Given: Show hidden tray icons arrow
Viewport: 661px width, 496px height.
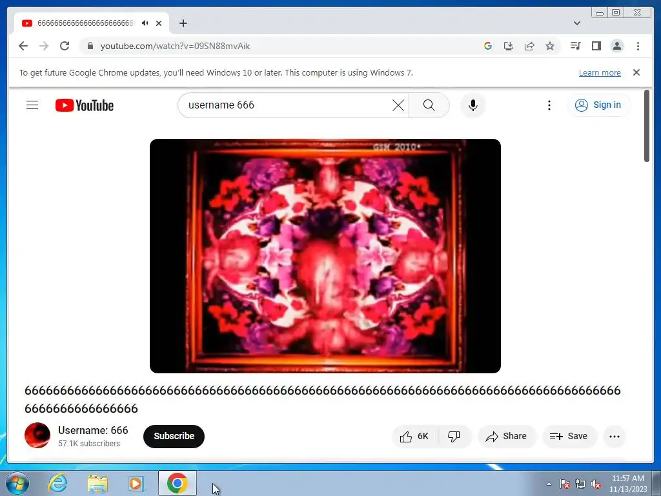Looking at the screenshot, I should tap(549, 484).
